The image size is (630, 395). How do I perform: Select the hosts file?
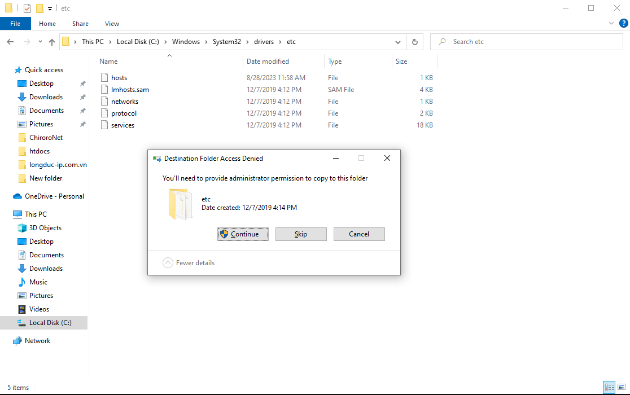[119, 78]
